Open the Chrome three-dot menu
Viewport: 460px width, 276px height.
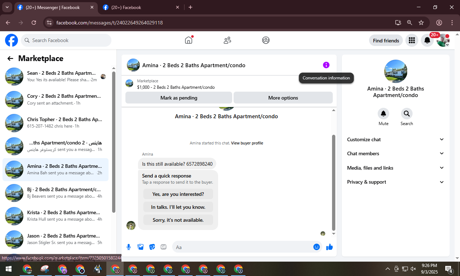[452, 23]
